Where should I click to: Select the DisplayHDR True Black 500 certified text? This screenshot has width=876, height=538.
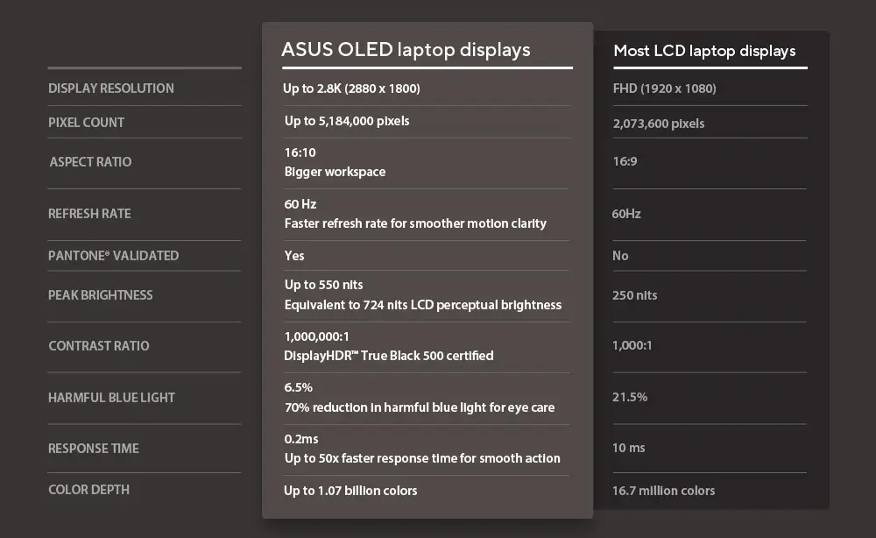tap(389, 356)
